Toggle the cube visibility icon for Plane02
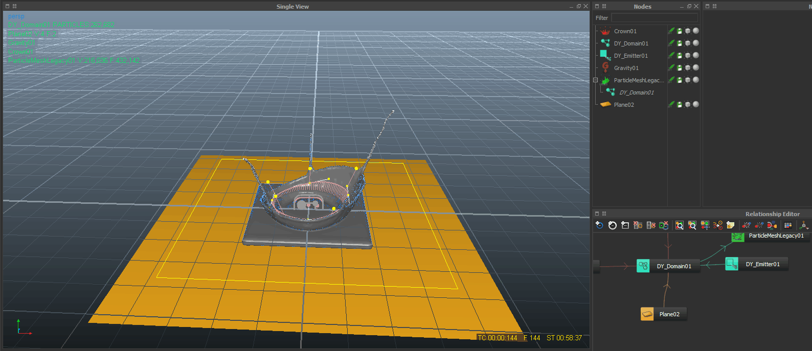812x351 pixels. (688, 105)
